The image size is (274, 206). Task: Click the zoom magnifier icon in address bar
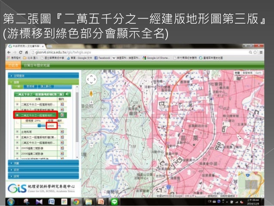250,52
